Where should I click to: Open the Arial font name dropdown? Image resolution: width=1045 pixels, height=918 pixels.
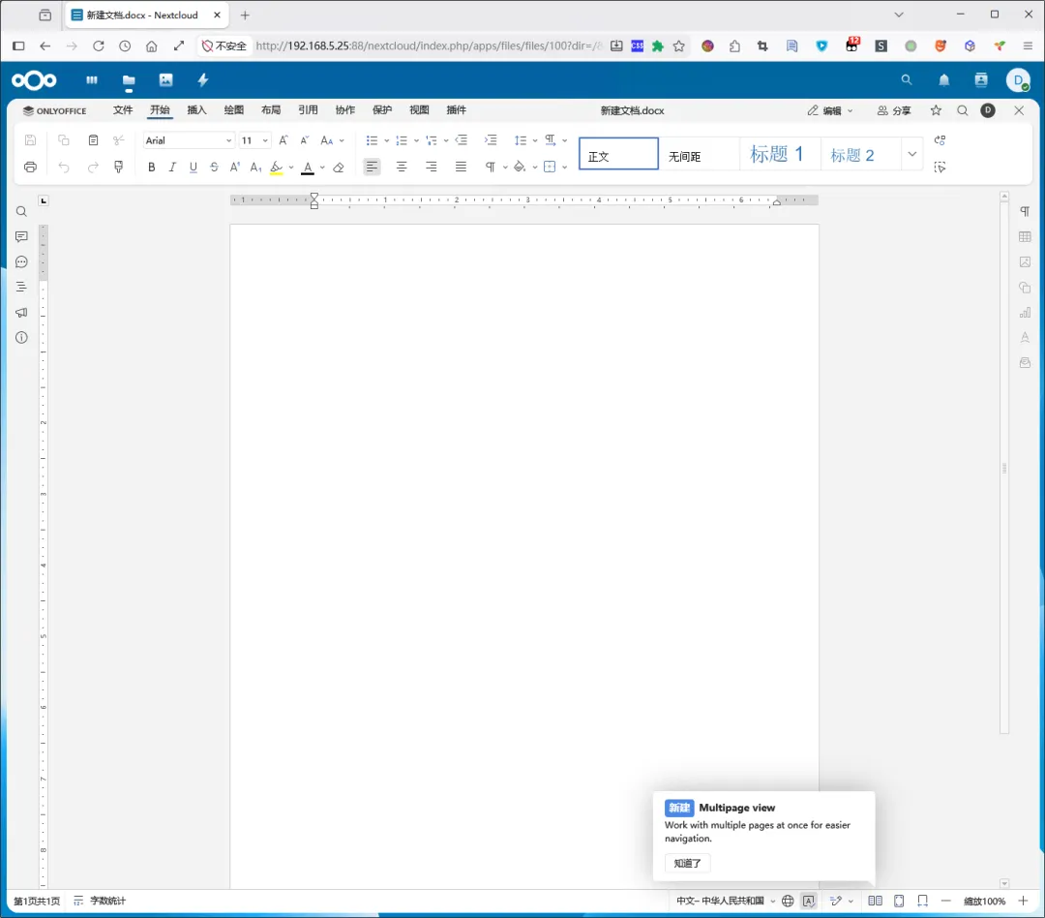(189, 140)
